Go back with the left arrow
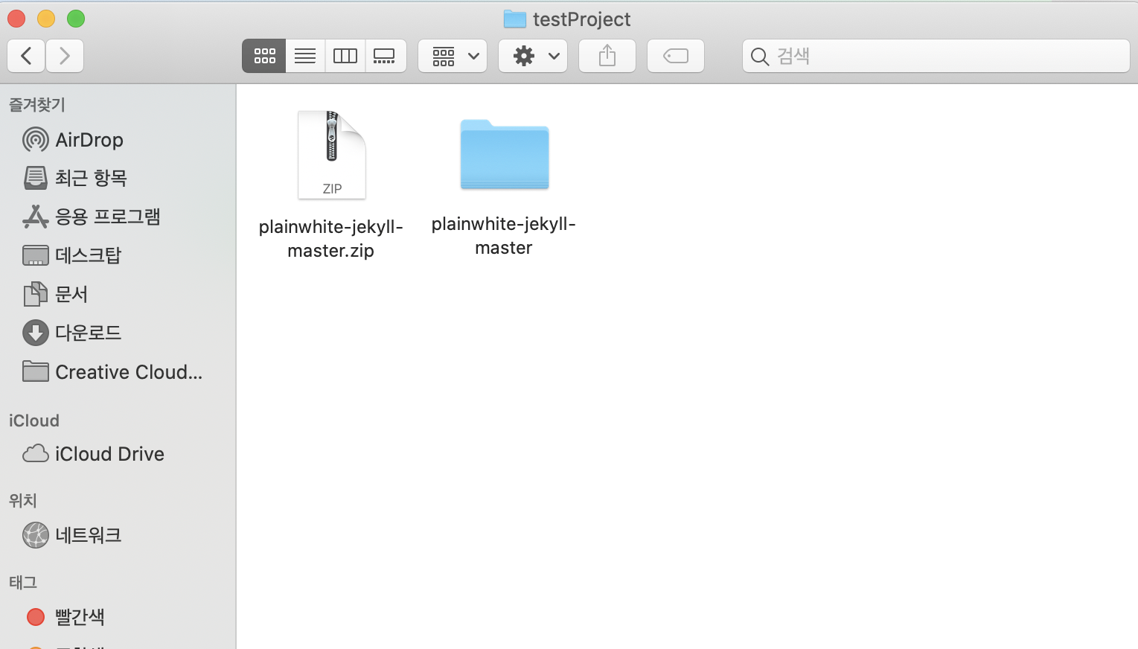 [26, 56]
